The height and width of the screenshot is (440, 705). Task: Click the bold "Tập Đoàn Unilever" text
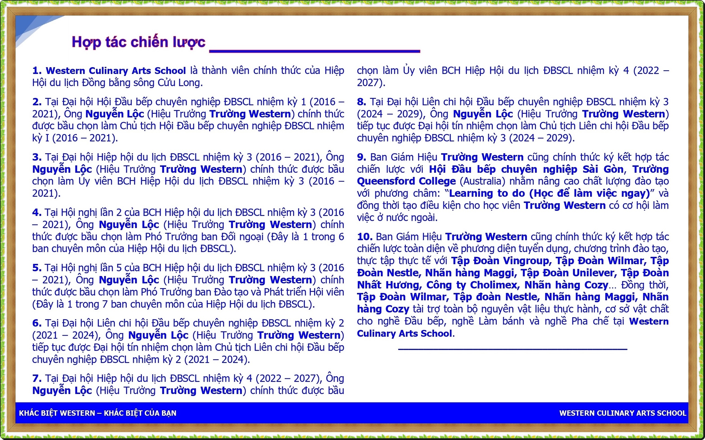click(x=567, y=273)
